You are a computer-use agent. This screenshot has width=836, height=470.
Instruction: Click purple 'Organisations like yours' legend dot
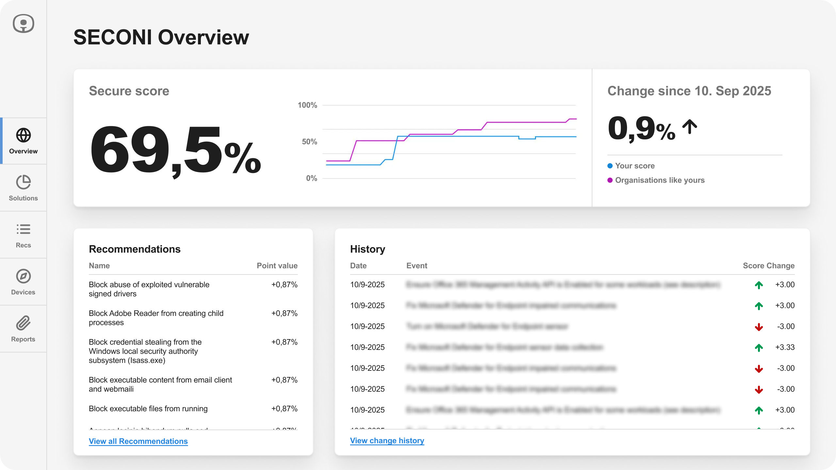tap(610, 180)
